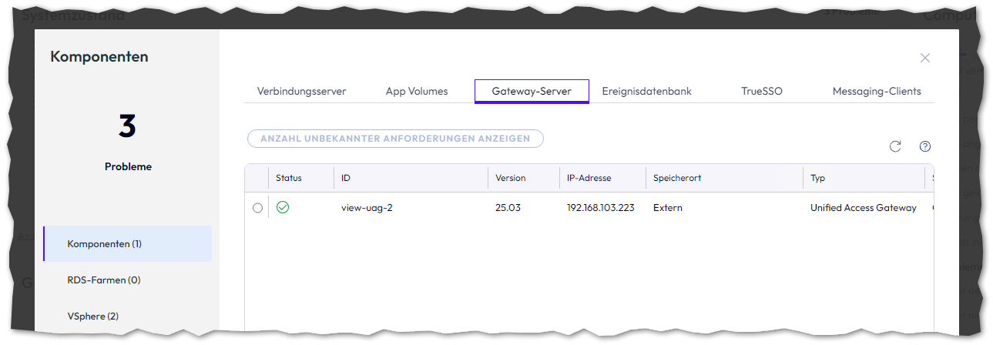993x345 pixels.
Task: Open the help question mark icon
Action: (925, 146)
